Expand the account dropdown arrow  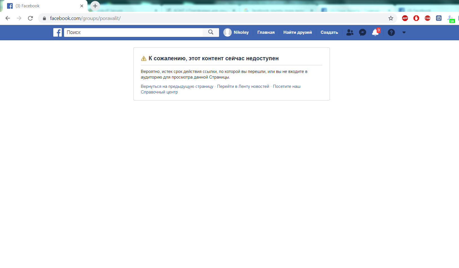(x=404, y=32)
